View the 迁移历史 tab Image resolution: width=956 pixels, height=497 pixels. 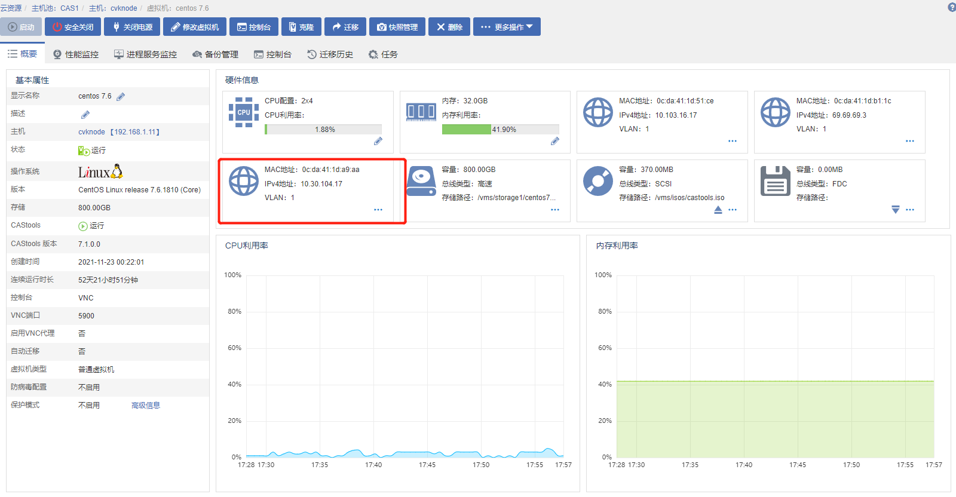[x=330, y=54]
